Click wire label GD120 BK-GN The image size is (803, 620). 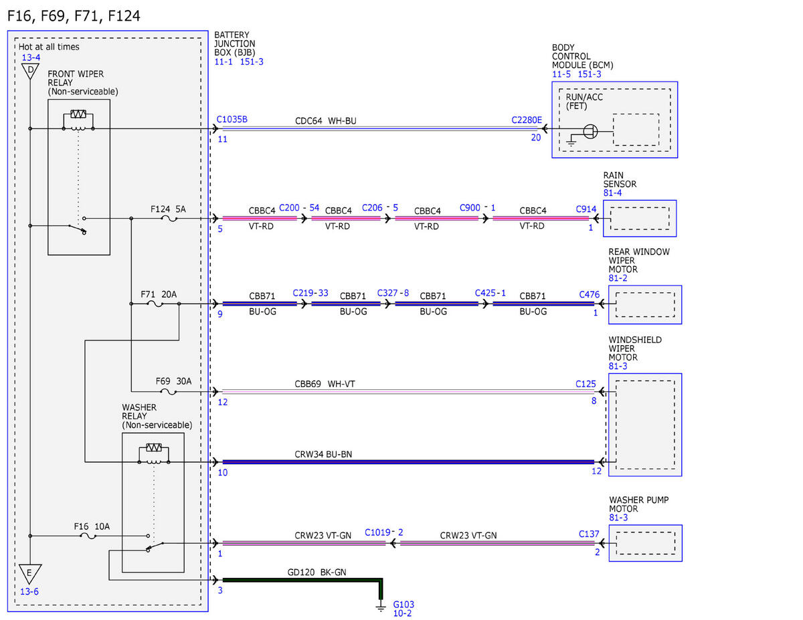coord(317,572)
